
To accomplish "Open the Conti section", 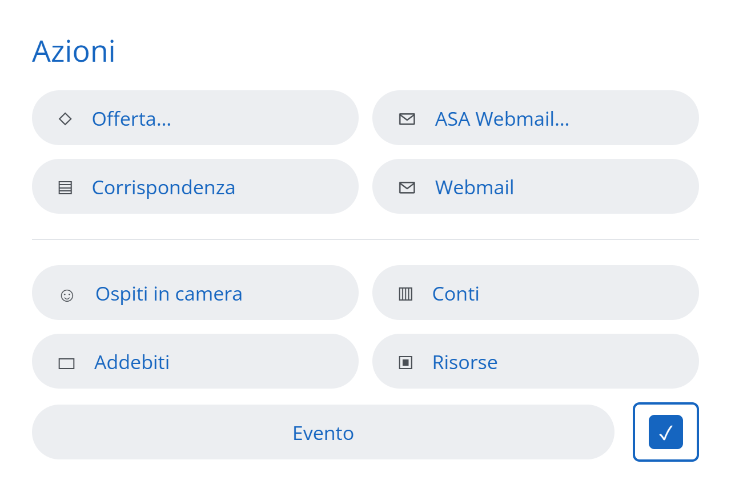I will click(x=536, y=293).
